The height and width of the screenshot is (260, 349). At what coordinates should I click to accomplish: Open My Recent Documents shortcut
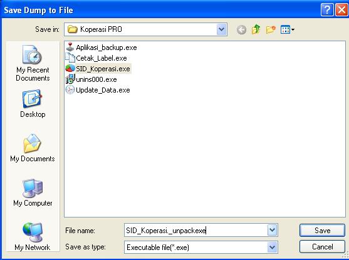[33, 63]
